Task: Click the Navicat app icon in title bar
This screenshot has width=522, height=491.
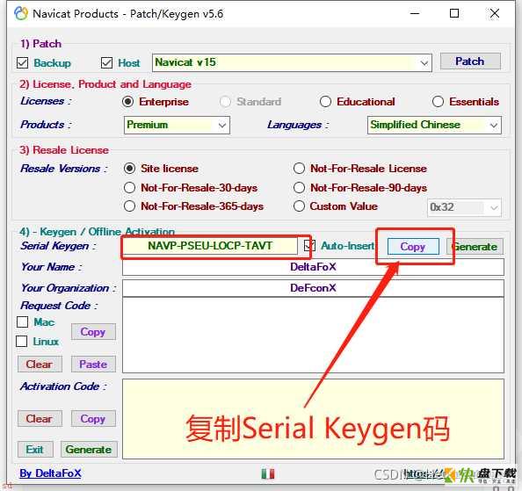Action: click(x=21, y=14)
